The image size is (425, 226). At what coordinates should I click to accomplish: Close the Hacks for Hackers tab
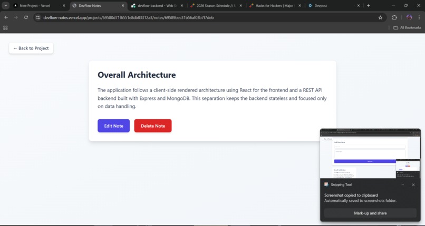point(300,6)
